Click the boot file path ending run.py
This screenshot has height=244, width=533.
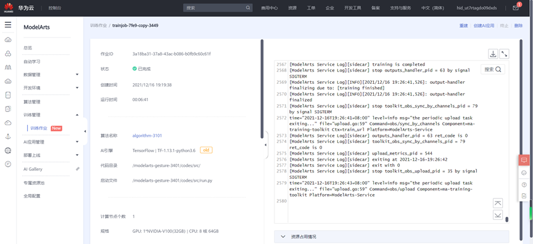(x=172, y=181)
